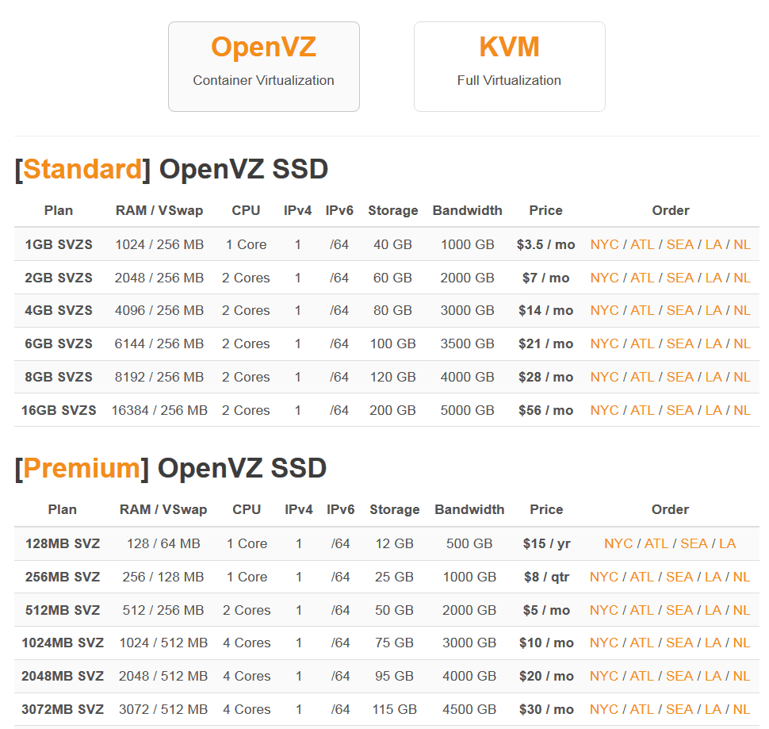Screen dimensions: 769x729
Task: Order 4GB SVZS plan in LA
Action: 714,310
